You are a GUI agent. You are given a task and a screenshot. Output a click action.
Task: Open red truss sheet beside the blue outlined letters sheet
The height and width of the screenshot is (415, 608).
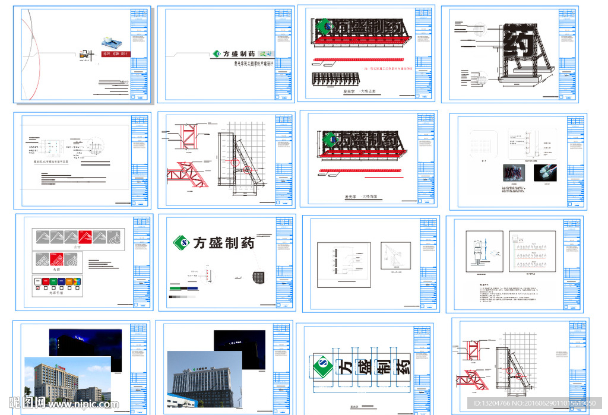pos(520,366)
